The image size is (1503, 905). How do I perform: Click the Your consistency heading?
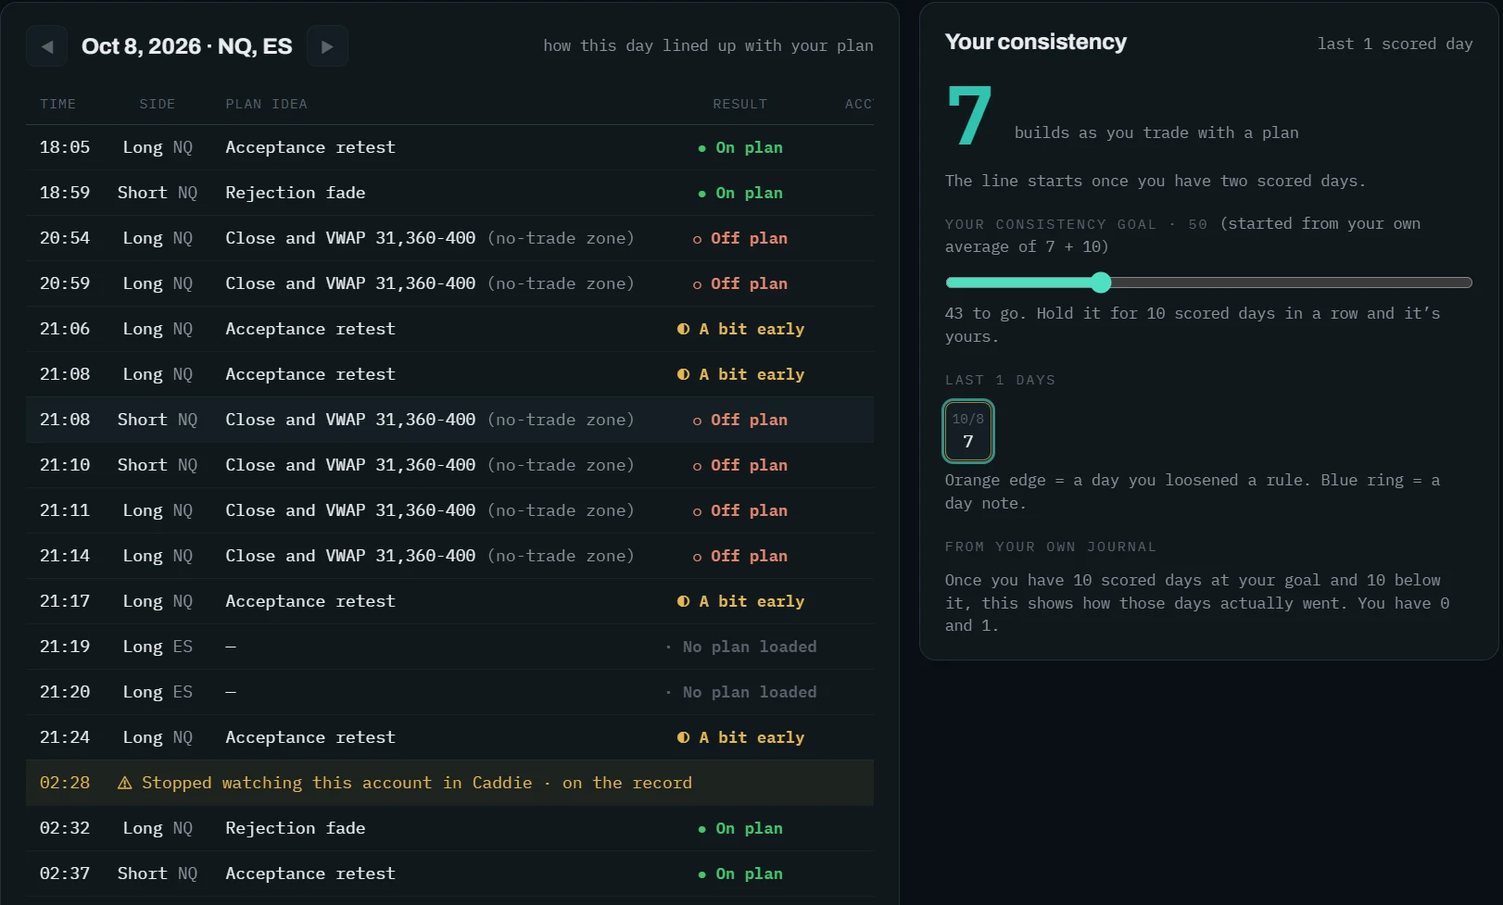pos(1036,42)
